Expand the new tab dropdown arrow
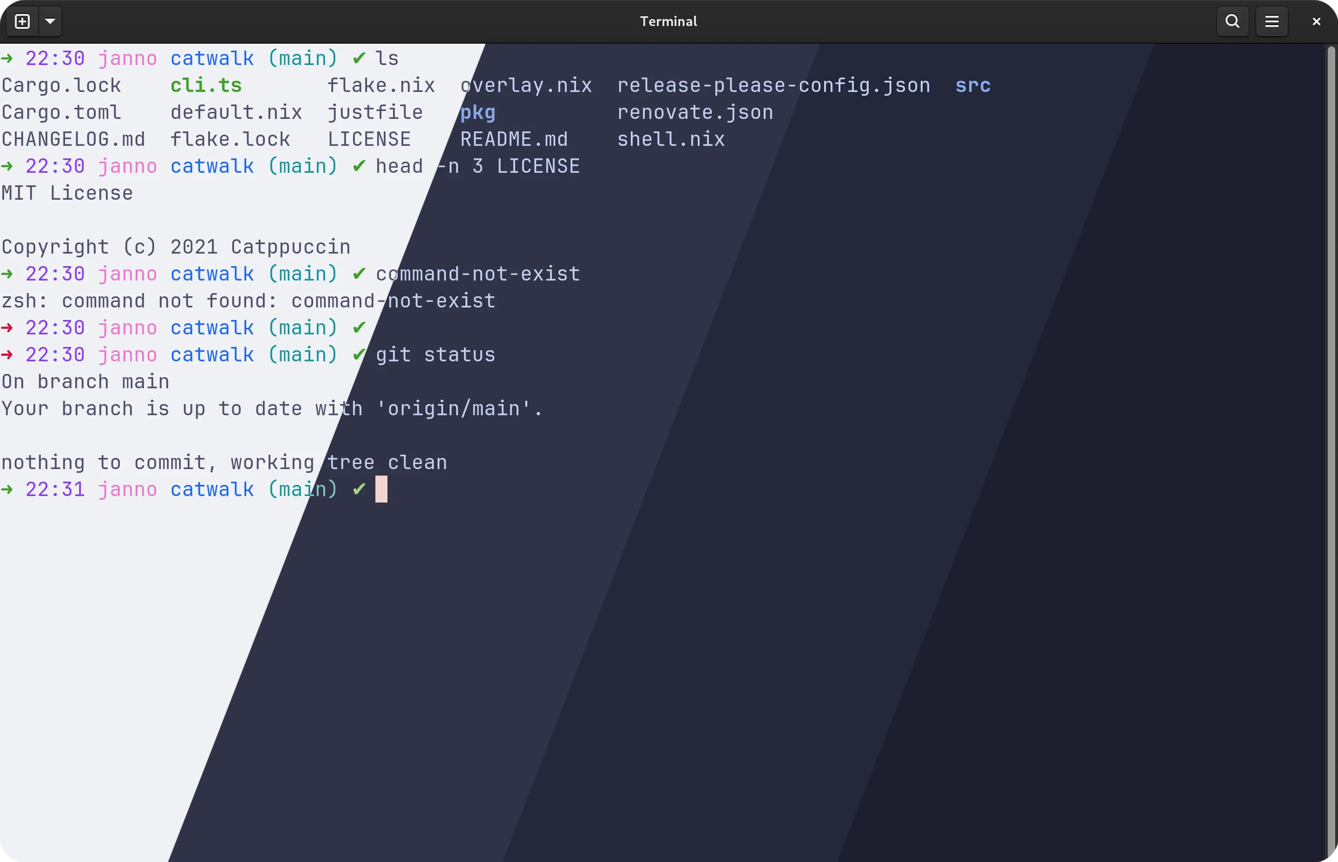The width and height of the screenshot is (1338, 862). (50, 21)
